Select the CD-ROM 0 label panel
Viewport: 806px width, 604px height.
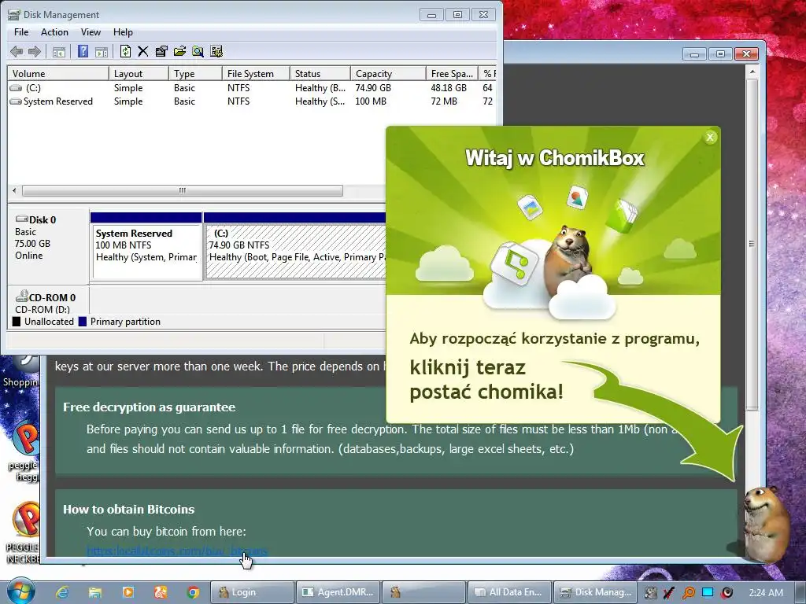[49, 301]
